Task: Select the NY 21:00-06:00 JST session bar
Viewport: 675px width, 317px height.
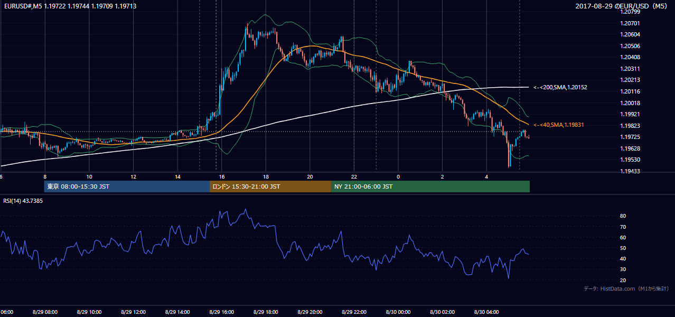Action: (430, 187)
